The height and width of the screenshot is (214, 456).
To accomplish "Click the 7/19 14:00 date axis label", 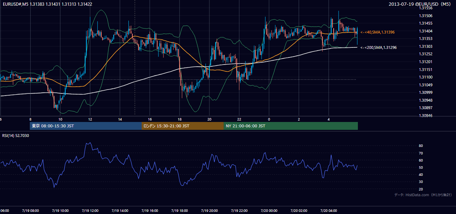I will click(x=120, y=210).
